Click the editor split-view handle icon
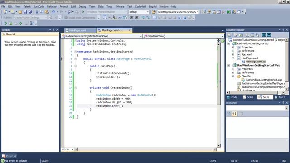 click(218, 41)
